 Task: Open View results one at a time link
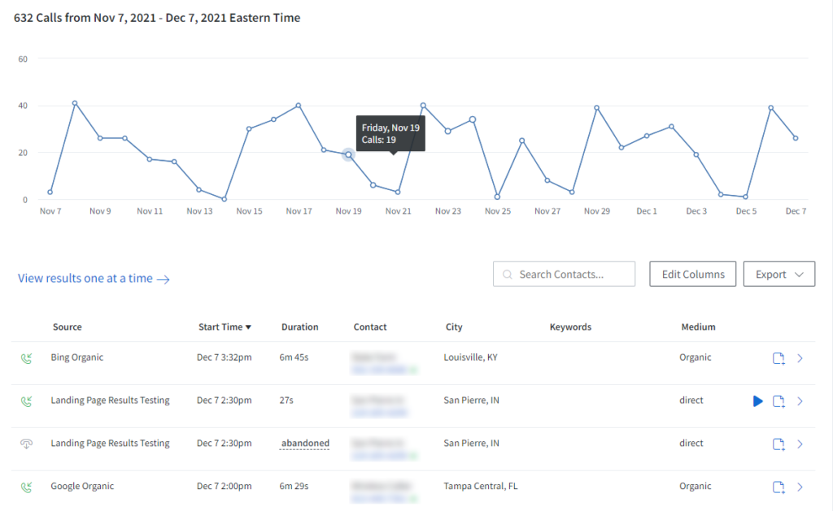pos(94,279)
